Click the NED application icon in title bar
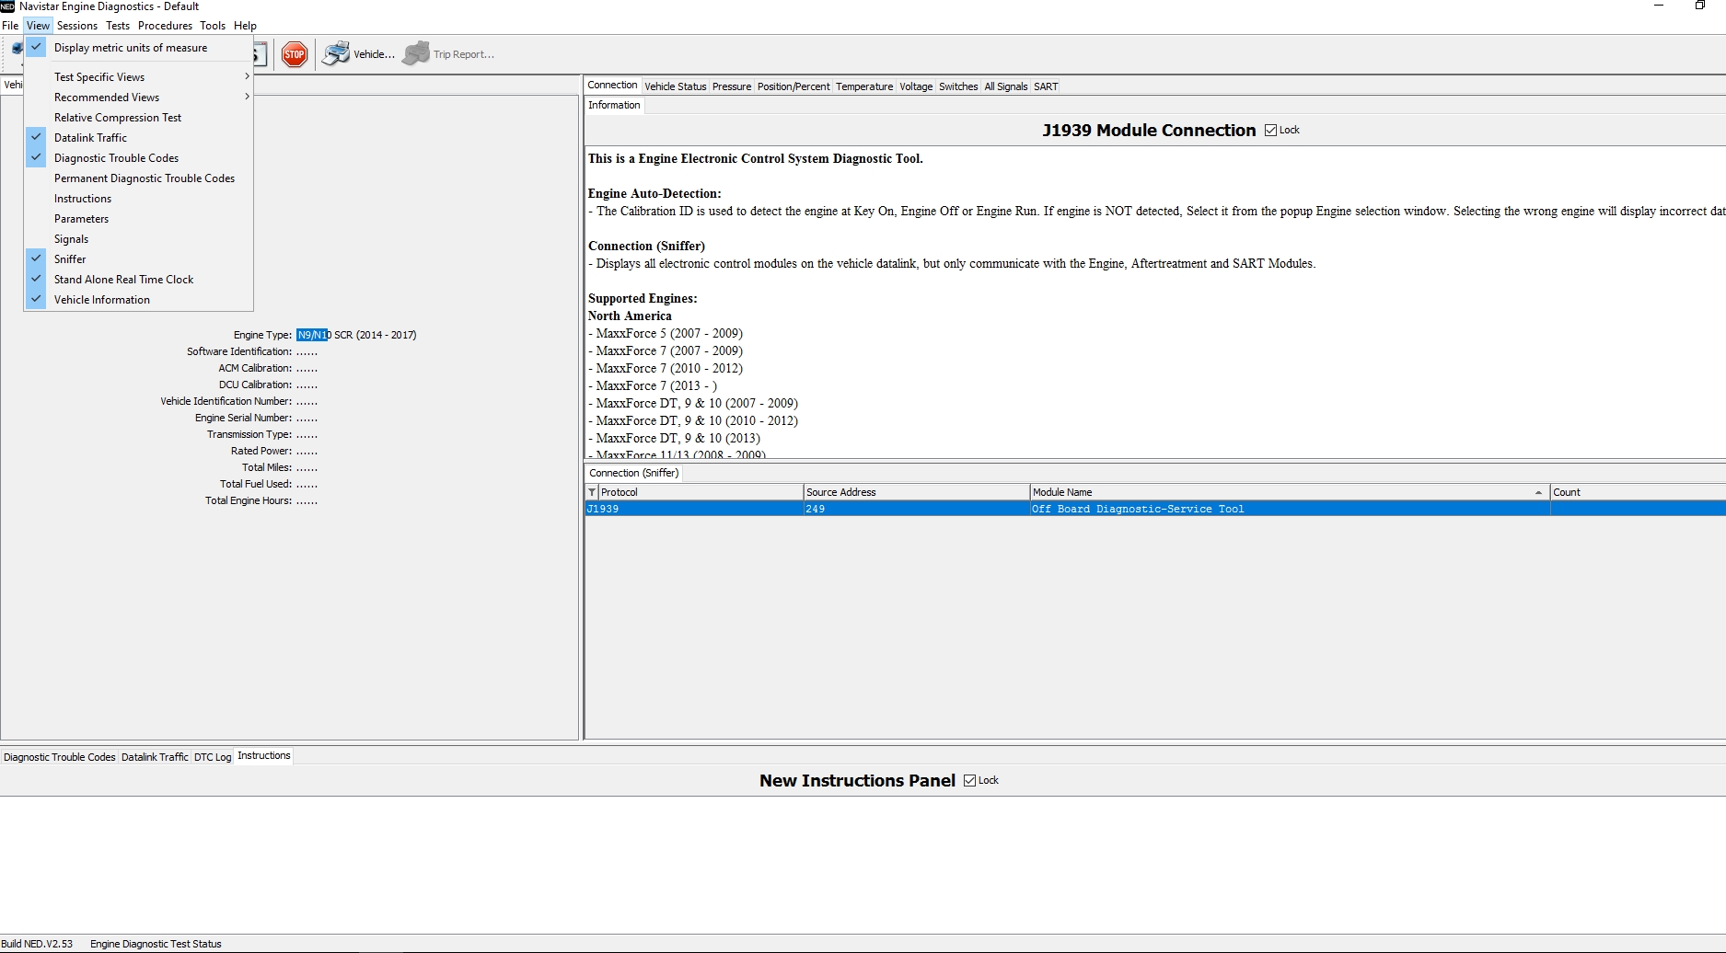The width and height of the screenshot is (1726, 953). point(7,6)
